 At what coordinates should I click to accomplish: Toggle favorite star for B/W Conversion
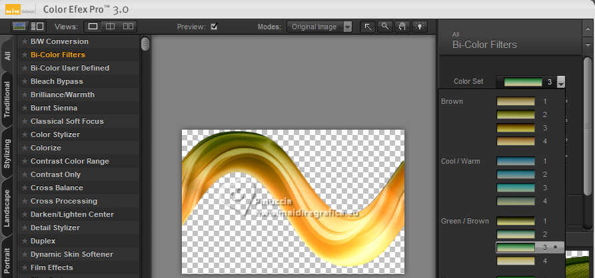(25, 41)
